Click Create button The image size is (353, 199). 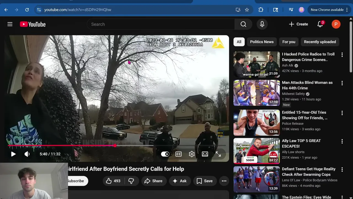pyautogui.click(x=298, y=24)
